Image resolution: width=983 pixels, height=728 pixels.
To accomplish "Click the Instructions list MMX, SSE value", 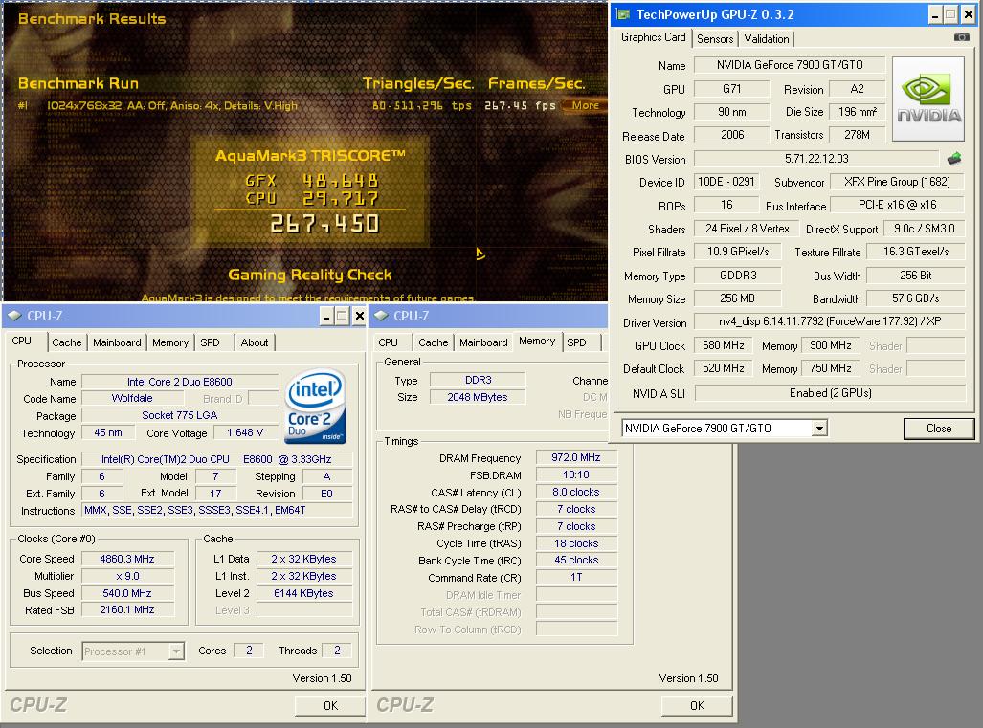I will 217,511.
